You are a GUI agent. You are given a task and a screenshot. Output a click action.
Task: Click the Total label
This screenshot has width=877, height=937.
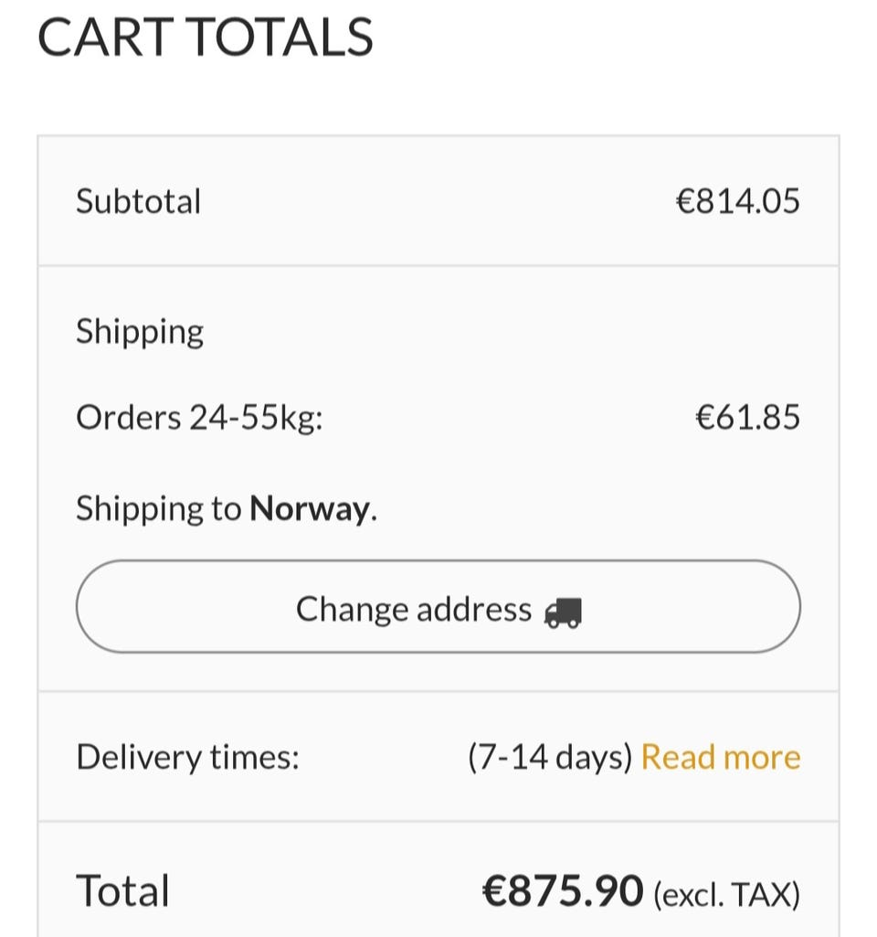pos(122,890)
